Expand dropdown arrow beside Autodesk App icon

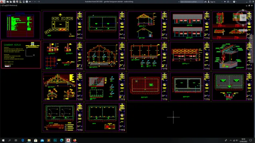pos(230,2)
